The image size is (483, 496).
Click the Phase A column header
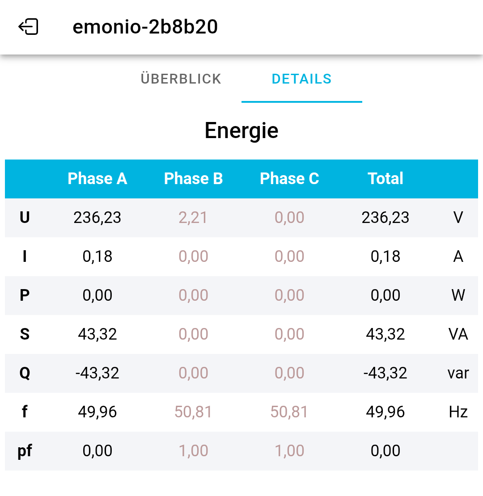click(x=97, y=179)
